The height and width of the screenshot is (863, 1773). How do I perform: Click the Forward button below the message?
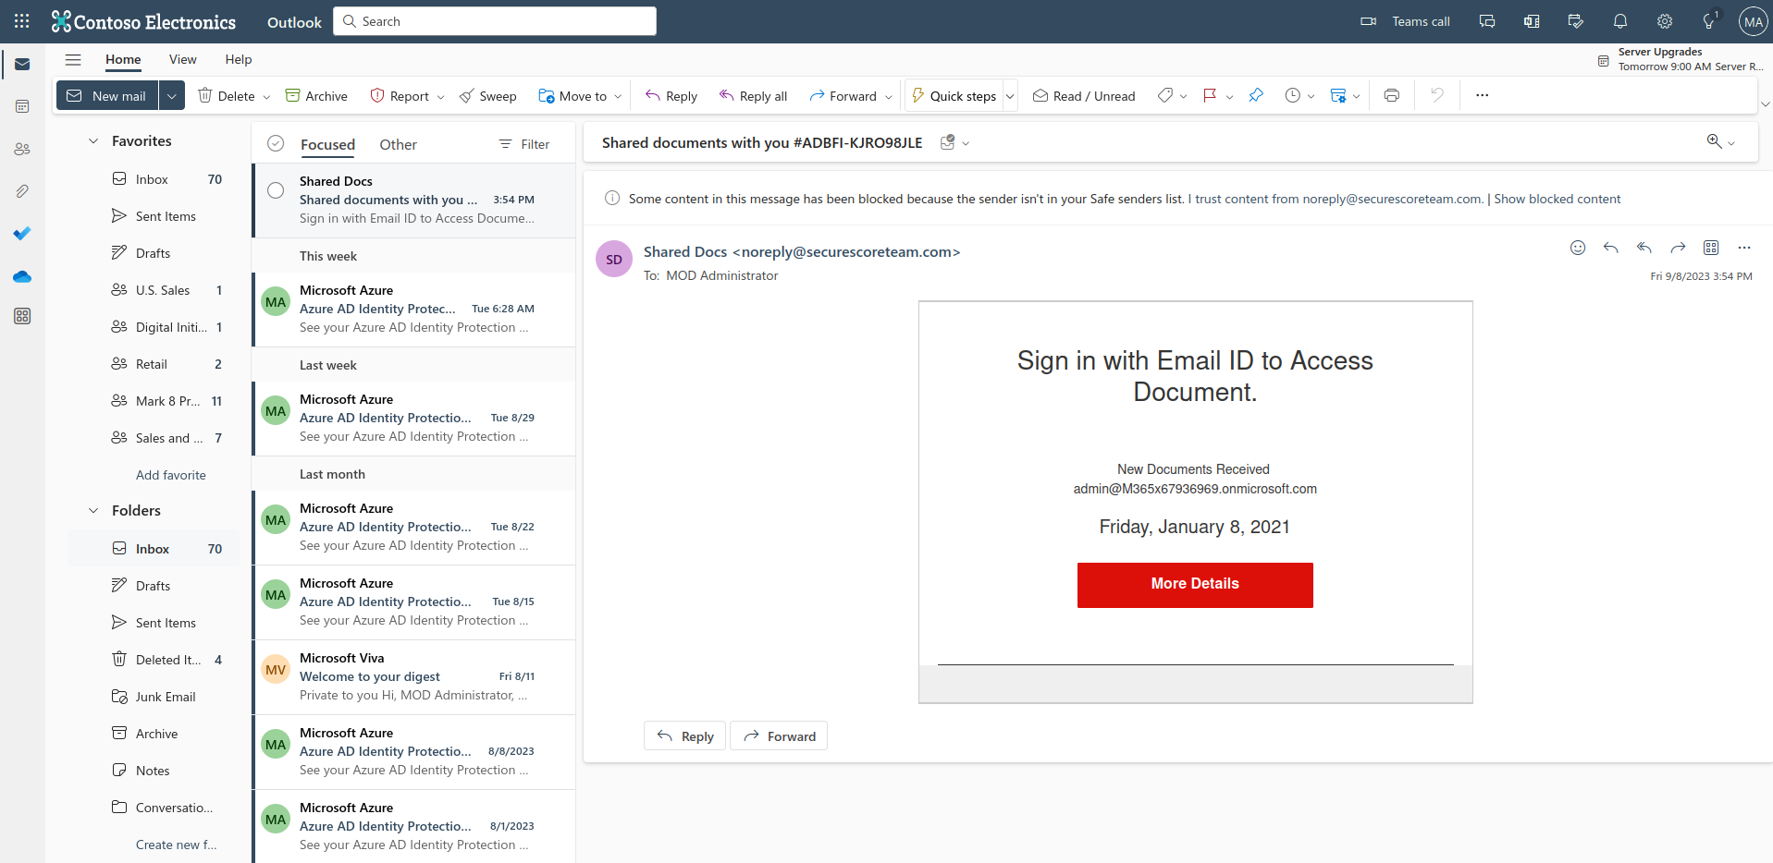tap(779, 736)
